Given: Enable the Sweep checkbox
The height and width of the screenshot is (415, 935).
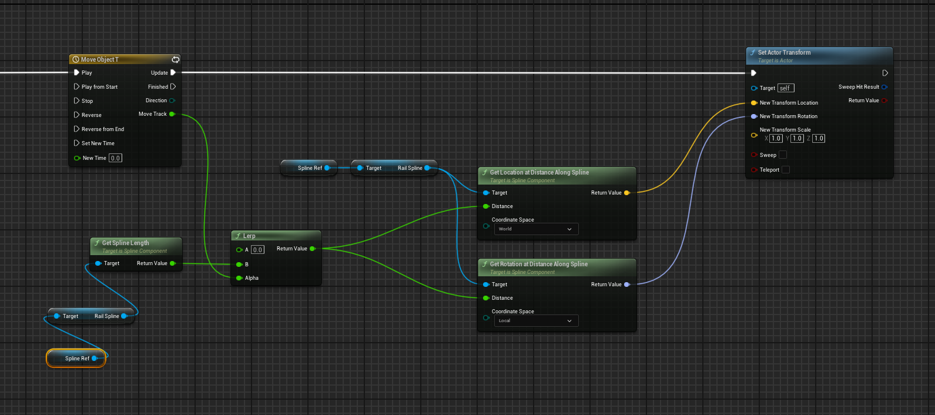Looking at the screenshot, I should pyautogui.click(x=783, y=155).
